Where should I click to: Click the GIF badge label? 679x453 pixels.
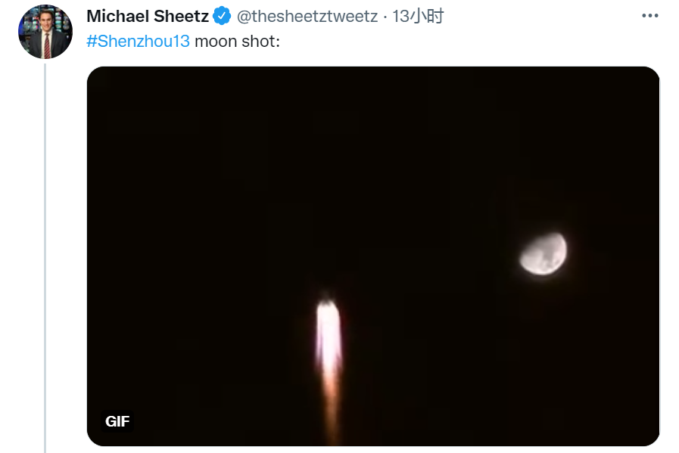tap(117, 421)
